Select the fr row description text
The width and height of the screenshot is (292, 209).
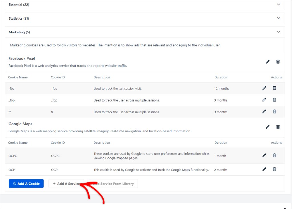[x=127, y=112]
